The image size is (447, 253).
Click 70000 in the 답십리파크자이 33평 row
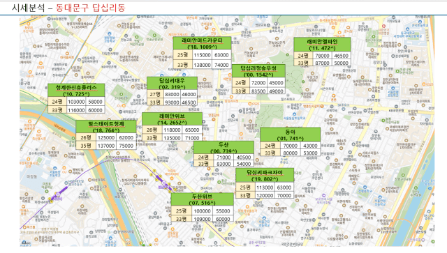[x=284, y=195]
